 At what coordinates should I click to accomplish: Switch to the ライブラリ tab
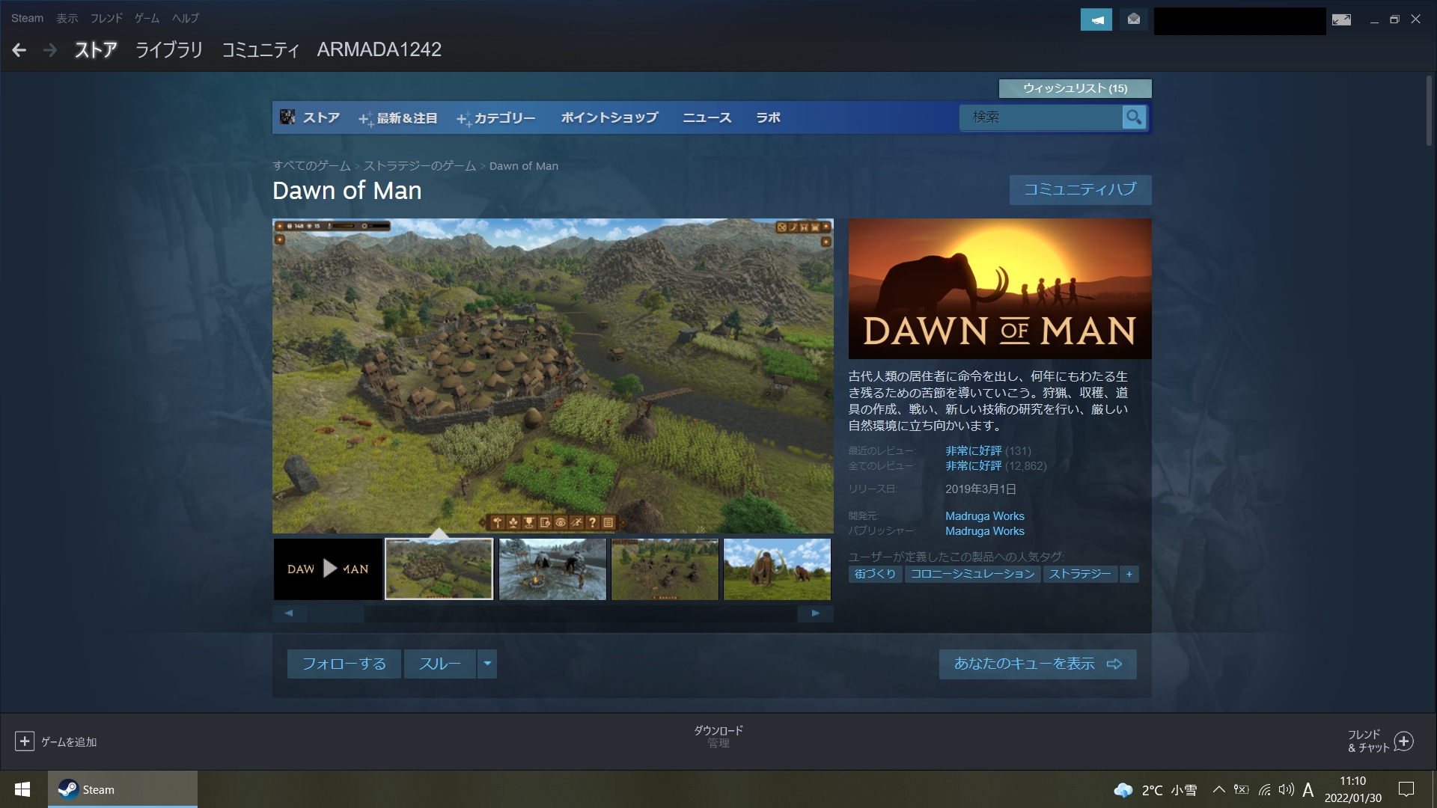coord(169,50)
